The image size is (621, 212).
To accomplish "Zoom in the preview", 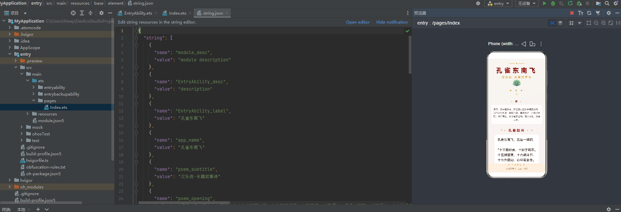I will pyautogui.click(x=603, y=23).
